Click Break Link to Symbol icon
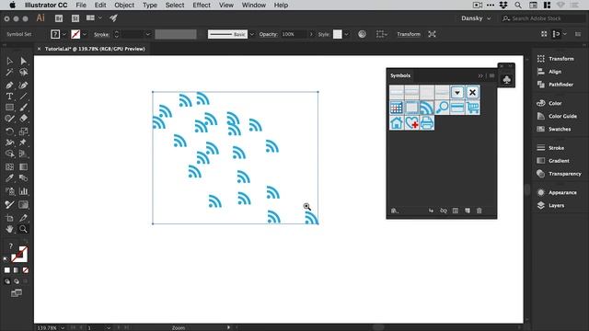 (444, 211)
